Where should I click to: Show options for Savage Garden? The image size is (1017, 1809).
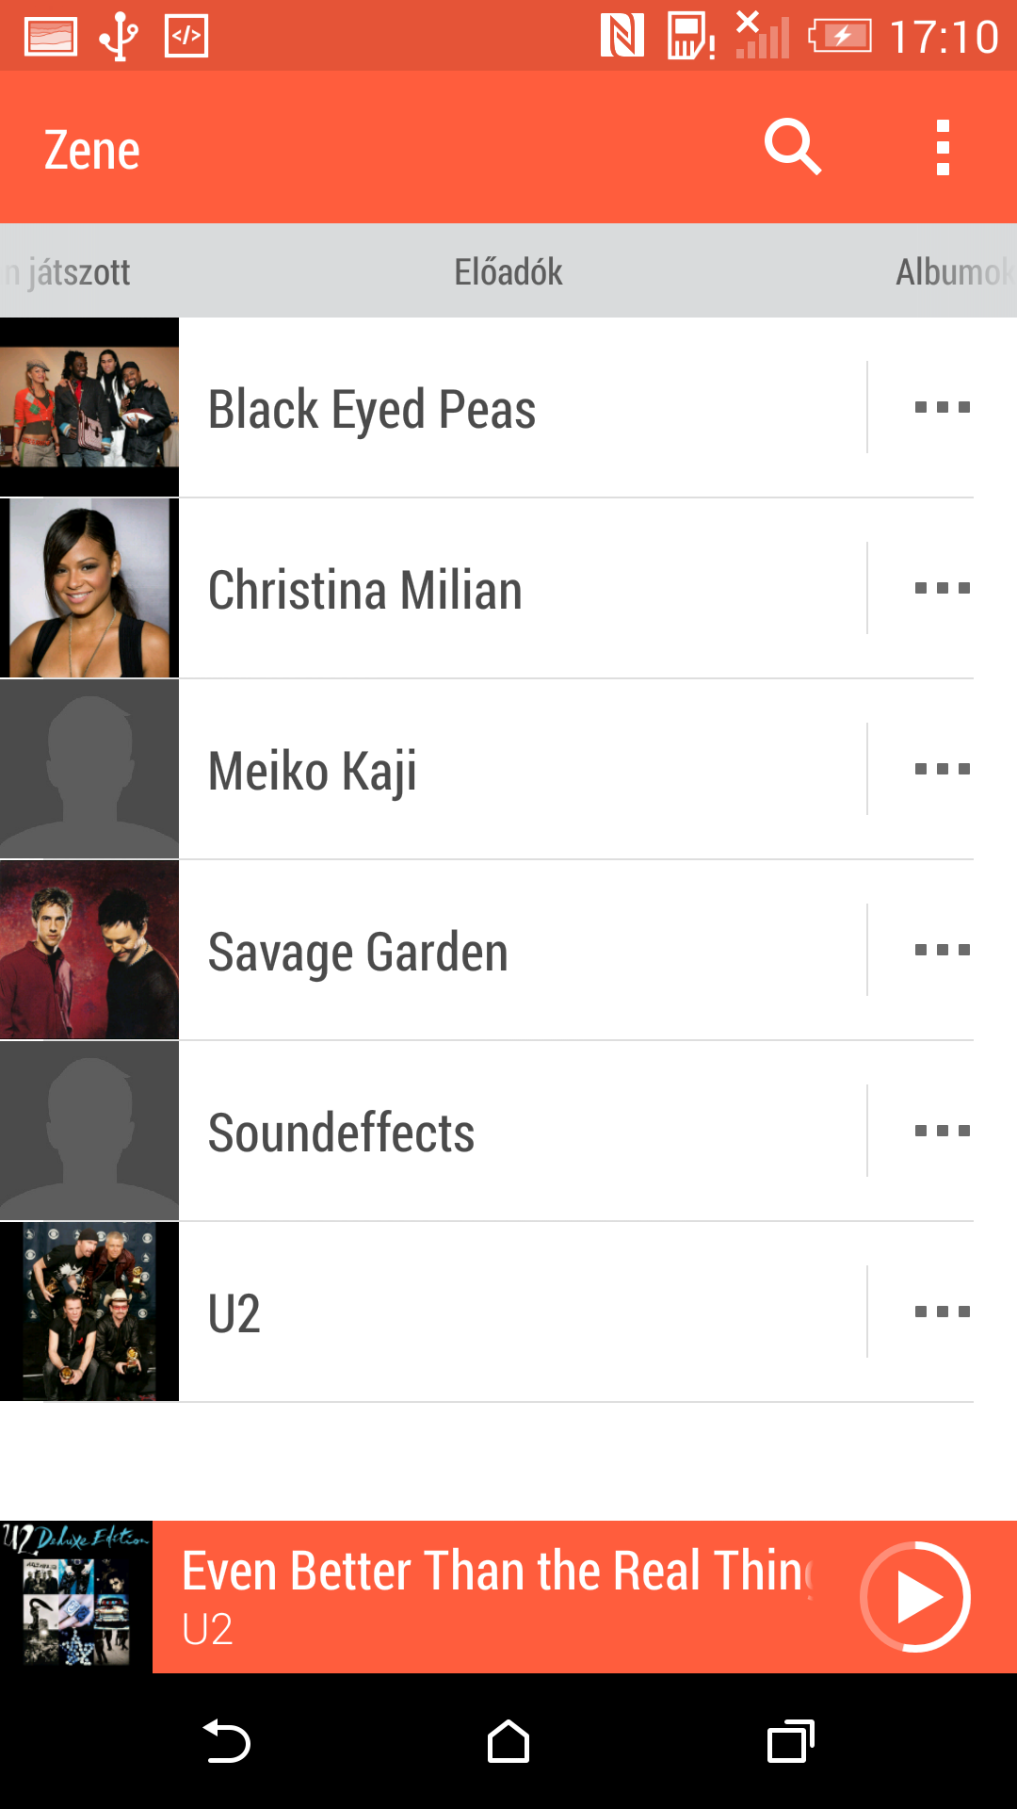(x=942, y=951)
